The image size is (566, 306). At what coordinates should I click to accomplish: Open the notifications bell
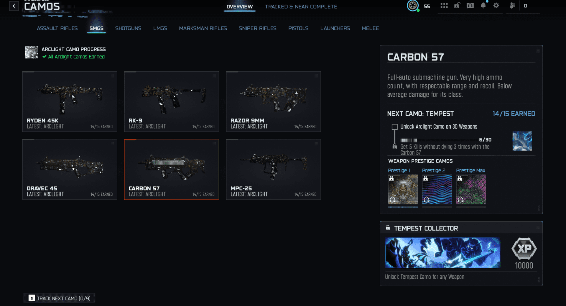point(483,6)
